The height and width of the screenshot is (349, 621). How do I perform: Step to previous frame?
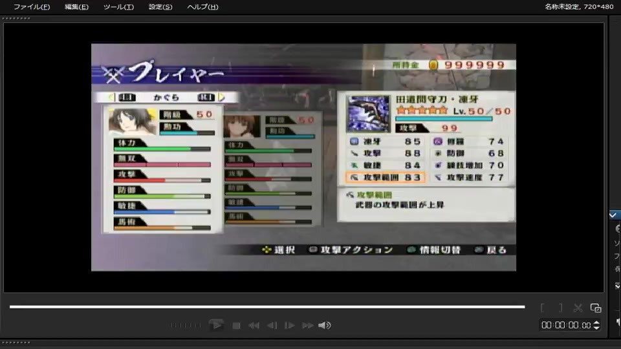pyautogui.click(x=272, y=326)
